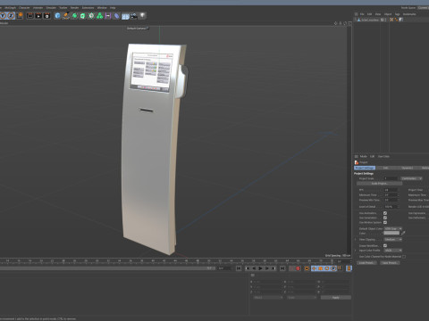This screenshot has height=321, width=429.
Task: Toggle the Z axis lock icon
Action: (11, 15)
